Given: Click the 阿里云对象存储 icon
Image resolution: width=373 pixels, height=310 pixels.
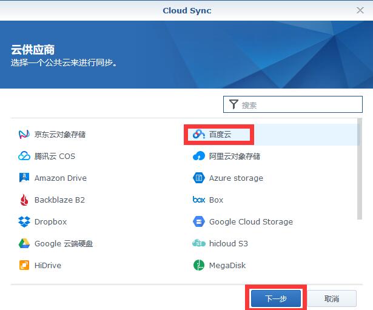Looking at the screenshot, I should click(x=199, y=156).
